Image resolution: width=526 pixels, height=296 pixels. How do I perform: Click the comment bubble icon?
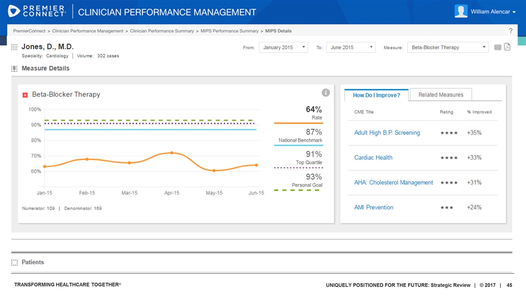498,48
